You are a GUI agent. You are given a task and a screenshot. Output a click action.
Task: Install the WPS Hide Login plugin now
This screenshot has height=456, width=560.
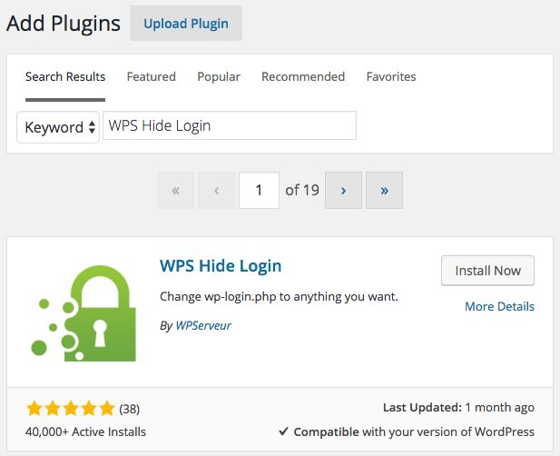click(487, 271)
